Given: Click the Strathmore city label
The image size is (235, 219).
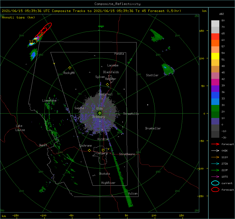Looking at the screenshot, I should click(x=127, y=154).
